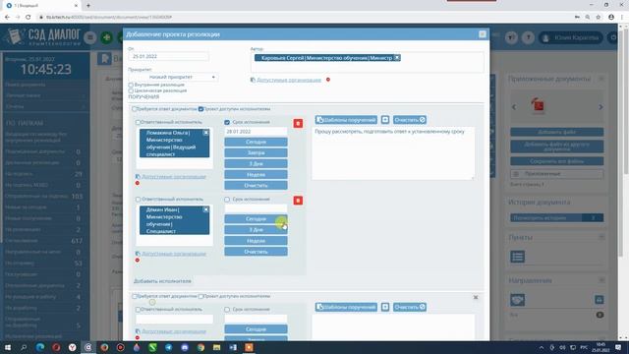Check Срок исполнения in third assignment block

click(x=227, y=310)
